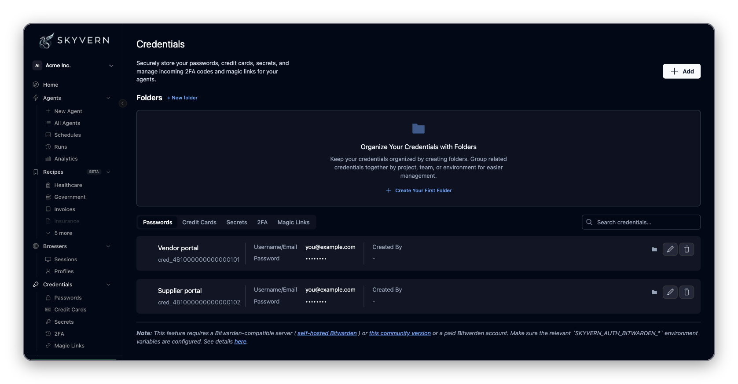Collapse the Credentials sidebar section
The image size is (738, 384).
click(x=108, y=285)
